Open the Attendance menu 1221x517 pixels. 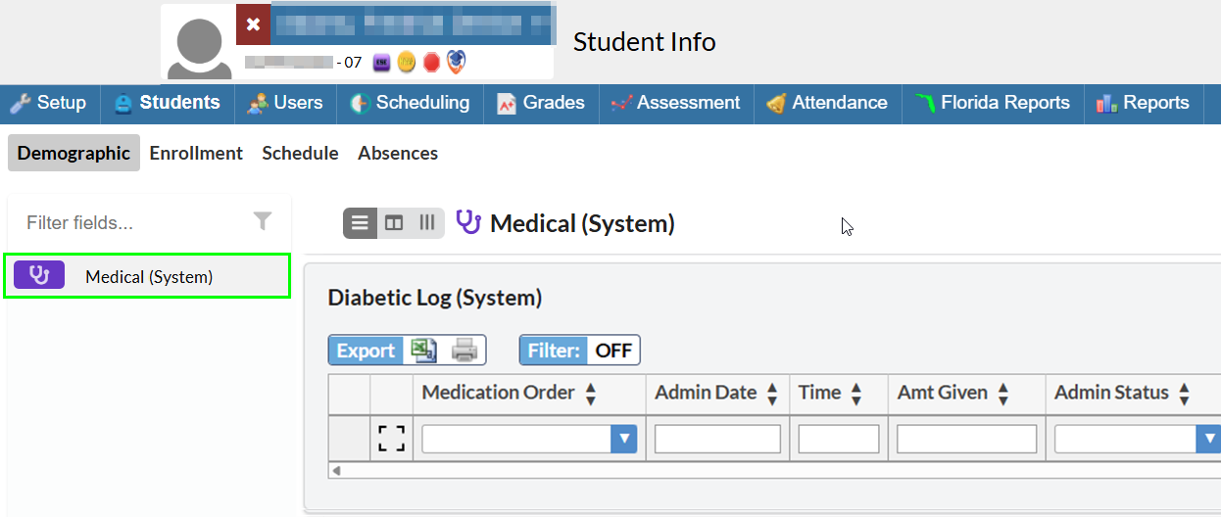point(827,103)
